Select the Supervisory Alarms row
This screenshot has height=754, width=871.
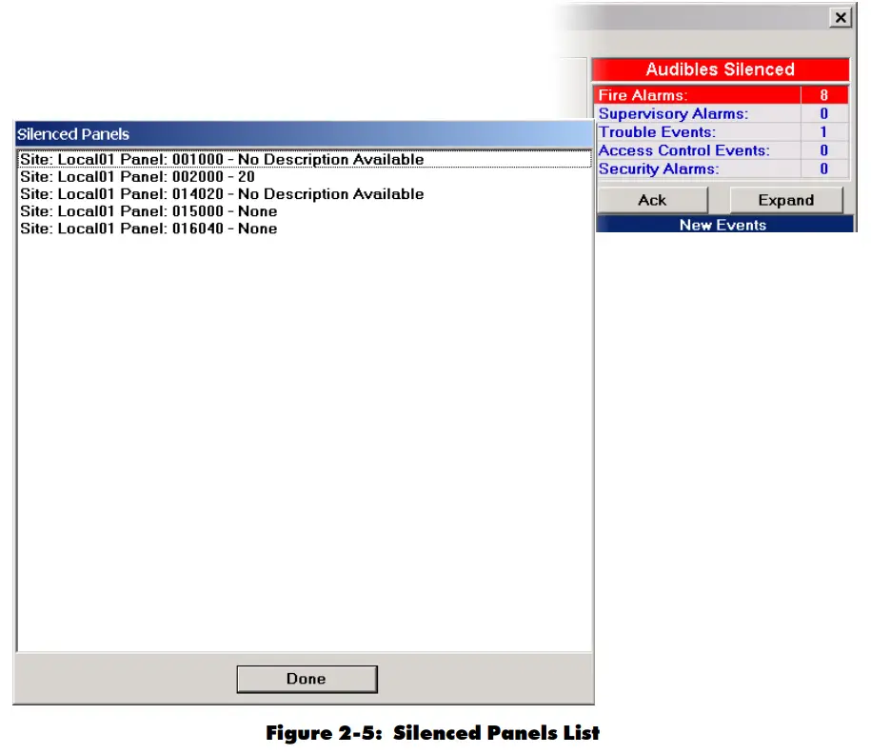(x=666, y=113)
